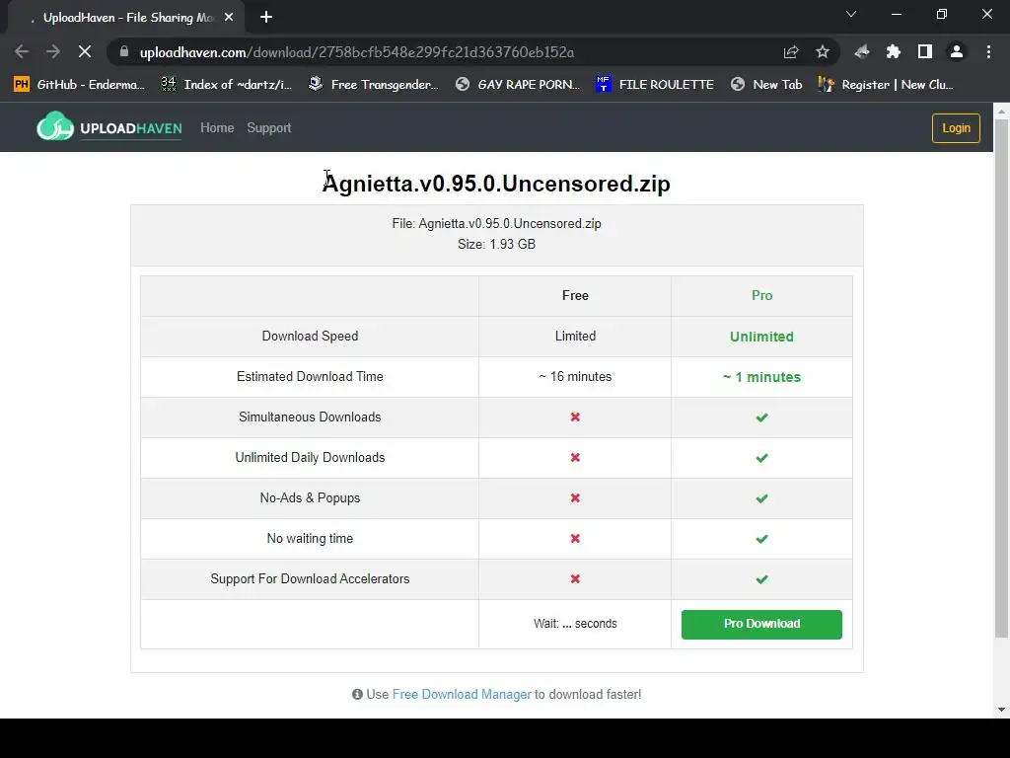The image size is (1010, 758).
Task: Click the ~ 1 minutes cell
Action: (x=761, y=377)
